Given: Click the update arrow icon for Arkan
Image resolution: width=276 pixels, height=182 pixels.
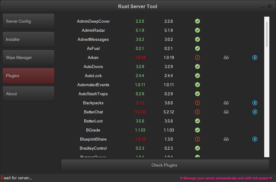Looking at the screenshot, I should [255, 57].
